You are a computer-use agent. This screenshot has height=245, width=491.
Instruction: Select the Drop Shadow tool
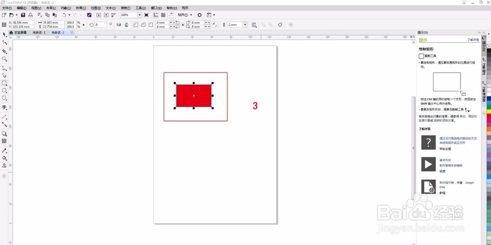coord(4,134)
